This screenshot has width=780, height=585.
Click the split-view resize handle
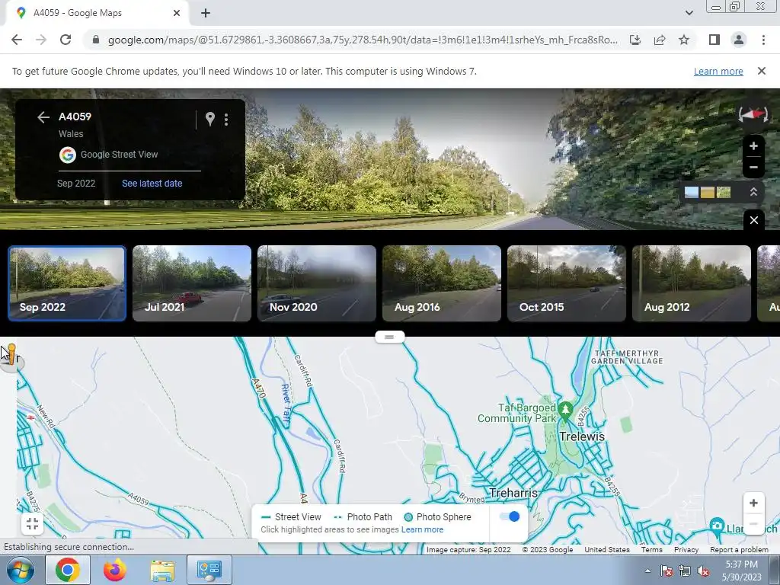389,337
